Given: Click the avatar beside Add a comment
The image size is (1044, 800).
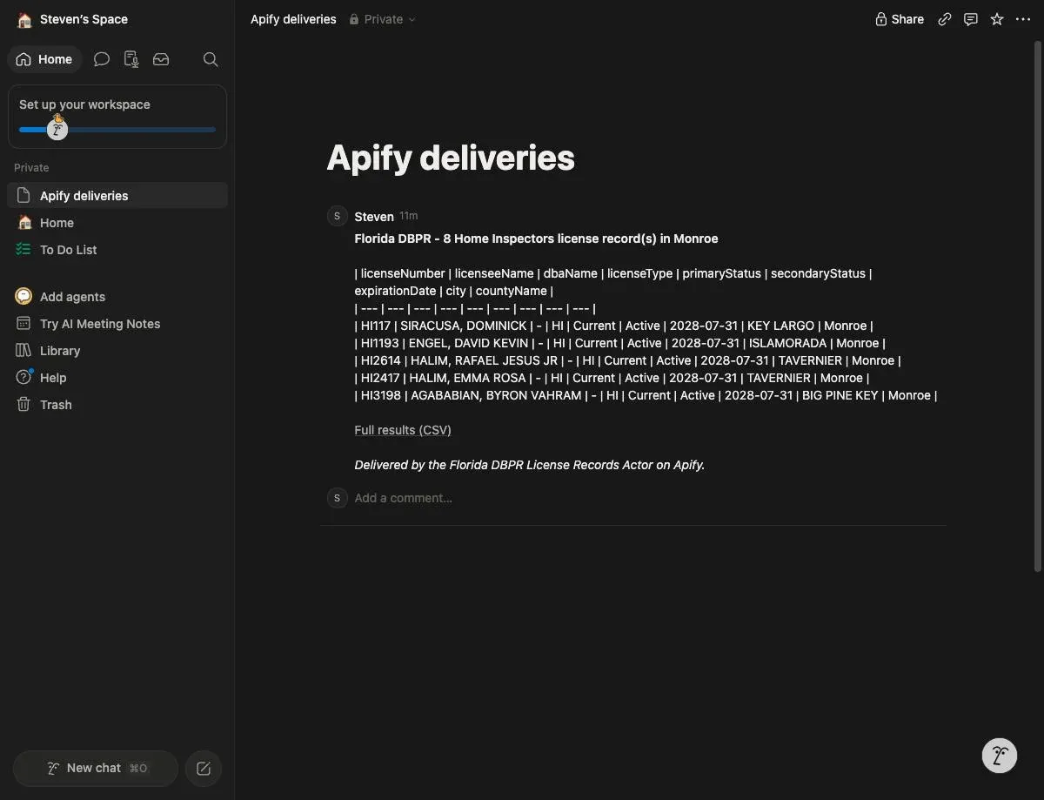Looking at the screenshot, I should (x=338, y=498).
